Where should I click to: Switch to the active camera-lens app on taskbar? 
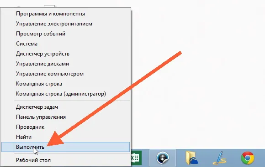click(x=163, y=158)
